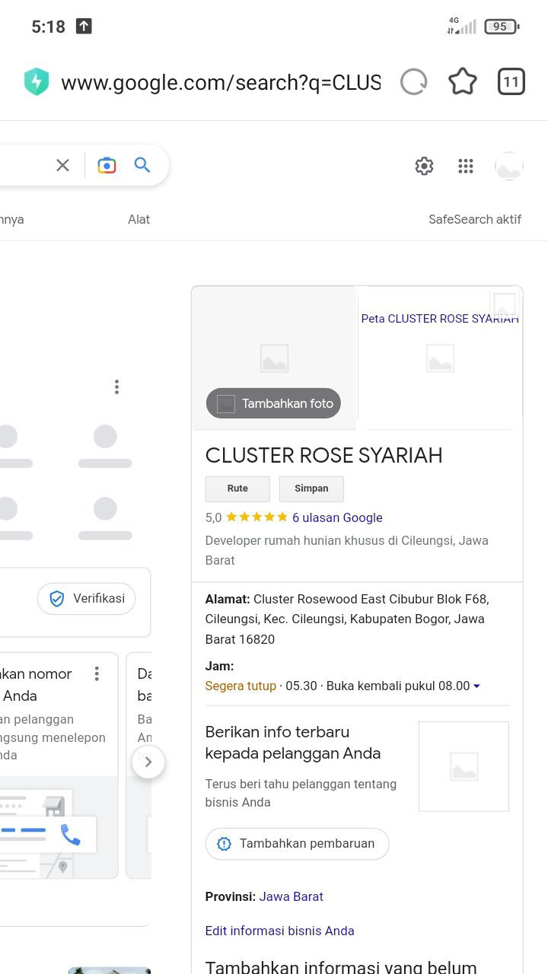Click the Rute button
The width and height of the screenshot is (548, 974).
coord(237,489)
